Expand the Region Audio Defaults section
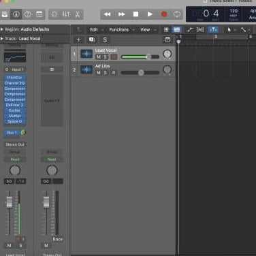Viewport: 256px width, 256px height. pos(2,29)
